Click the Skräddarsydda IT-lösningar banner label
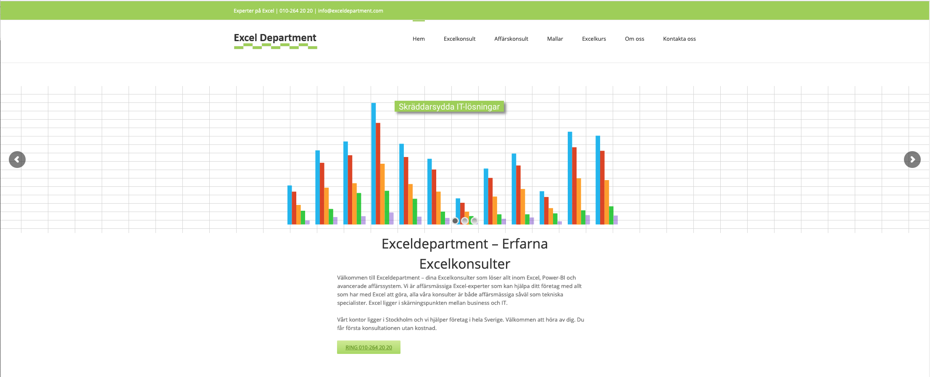Image resolution: width=930 pixels, height=377 pixels. pyautogui.click(x=449, y=107)
